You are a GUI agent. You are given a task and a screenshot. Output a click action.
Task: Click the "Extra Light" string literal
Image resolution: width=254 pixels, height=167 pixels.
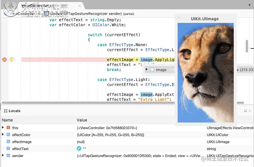[154, 99]
